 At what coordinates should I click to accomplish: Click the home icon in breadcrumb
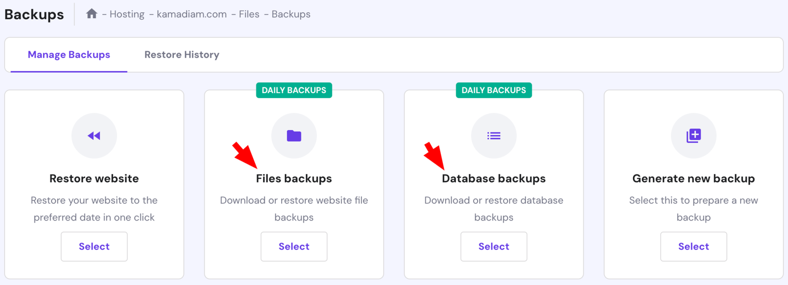tap(92, 14)
